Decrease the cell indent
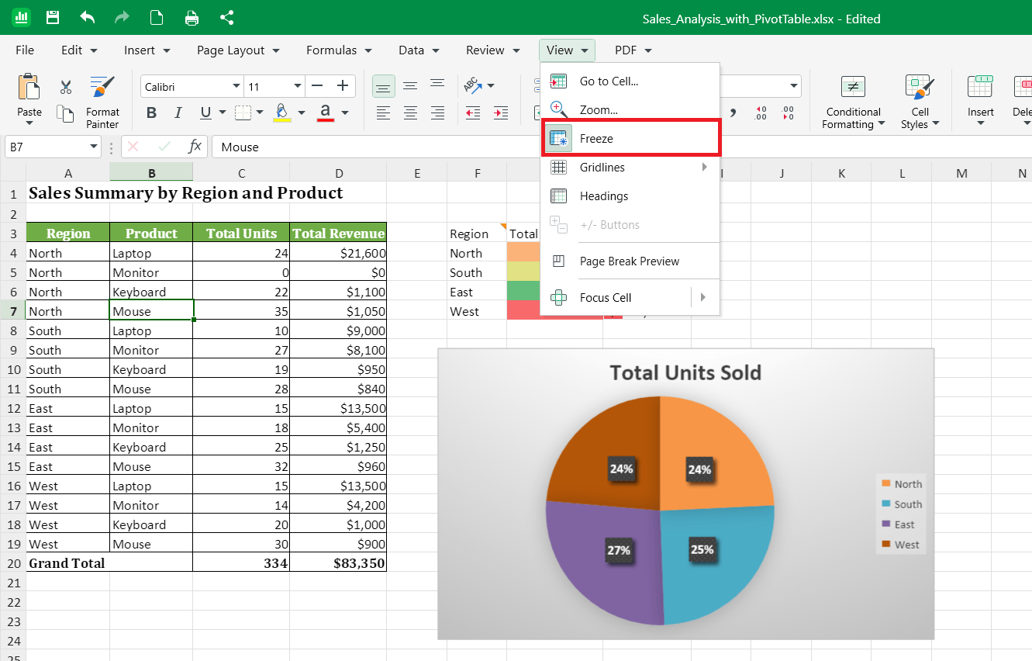The height and width of the screenshot is (661, 1032). [x=473, y=113]
